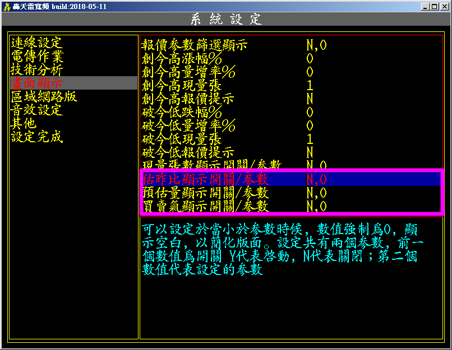
Task: Select 電傳作業 from the settings menu
Action: (x=37, y=57)
